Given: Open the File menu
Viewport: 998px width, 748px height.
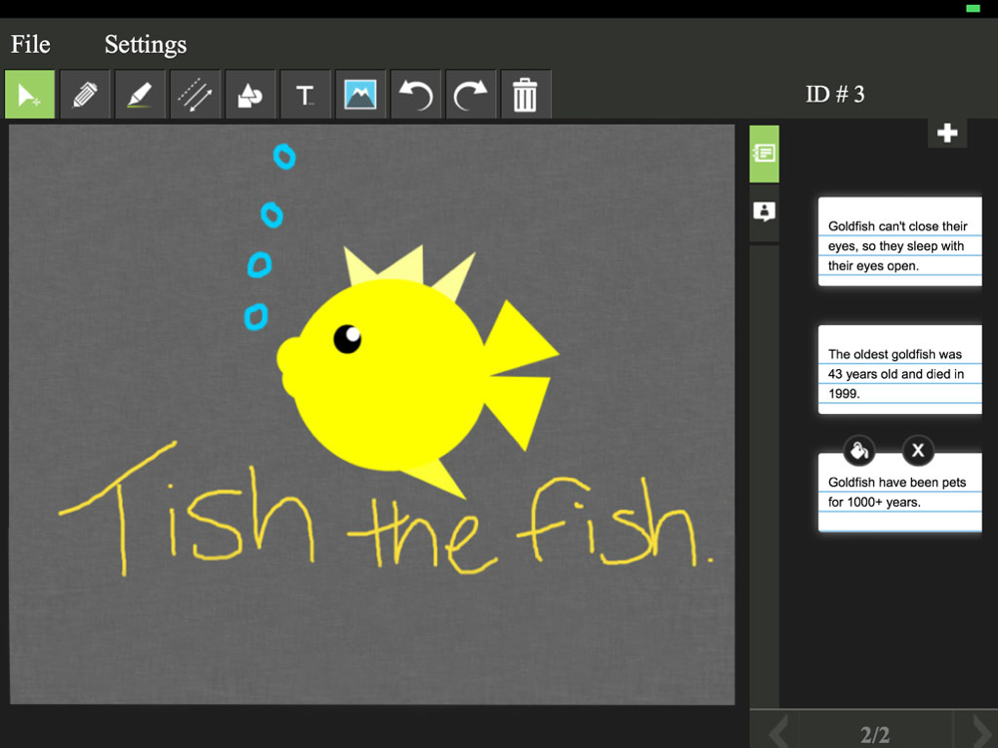Looking at the screenshot, I should click(x=31, y=45).
